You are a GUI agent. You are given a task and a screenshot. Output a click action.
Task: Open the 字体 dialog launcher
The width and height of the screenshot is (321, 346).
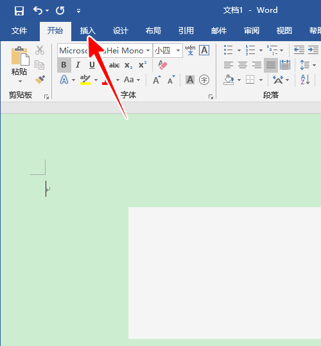tap(211, 96)
